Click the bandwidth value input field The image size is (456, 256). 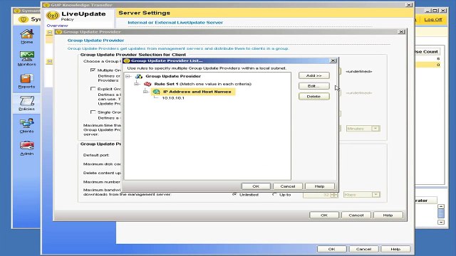(x=317, y=195)
